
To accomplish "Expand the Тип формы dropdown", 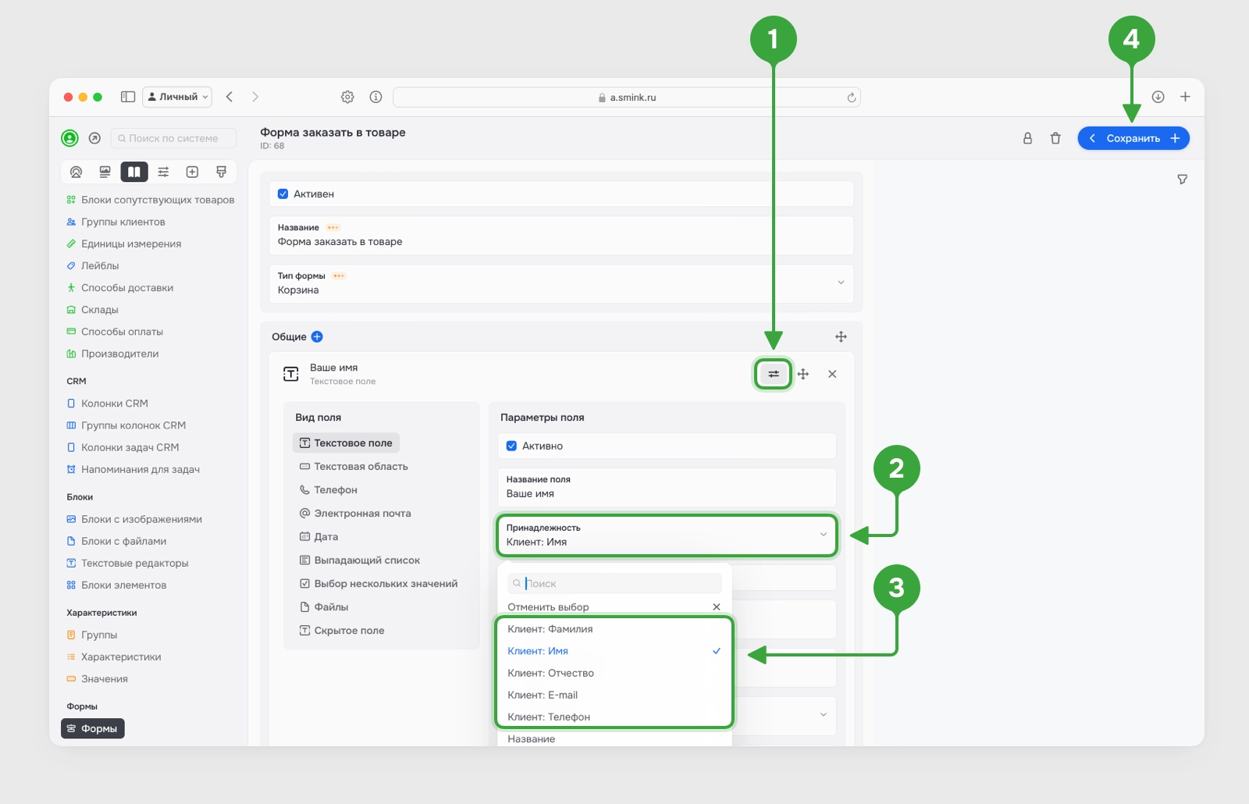I will 560,283.
